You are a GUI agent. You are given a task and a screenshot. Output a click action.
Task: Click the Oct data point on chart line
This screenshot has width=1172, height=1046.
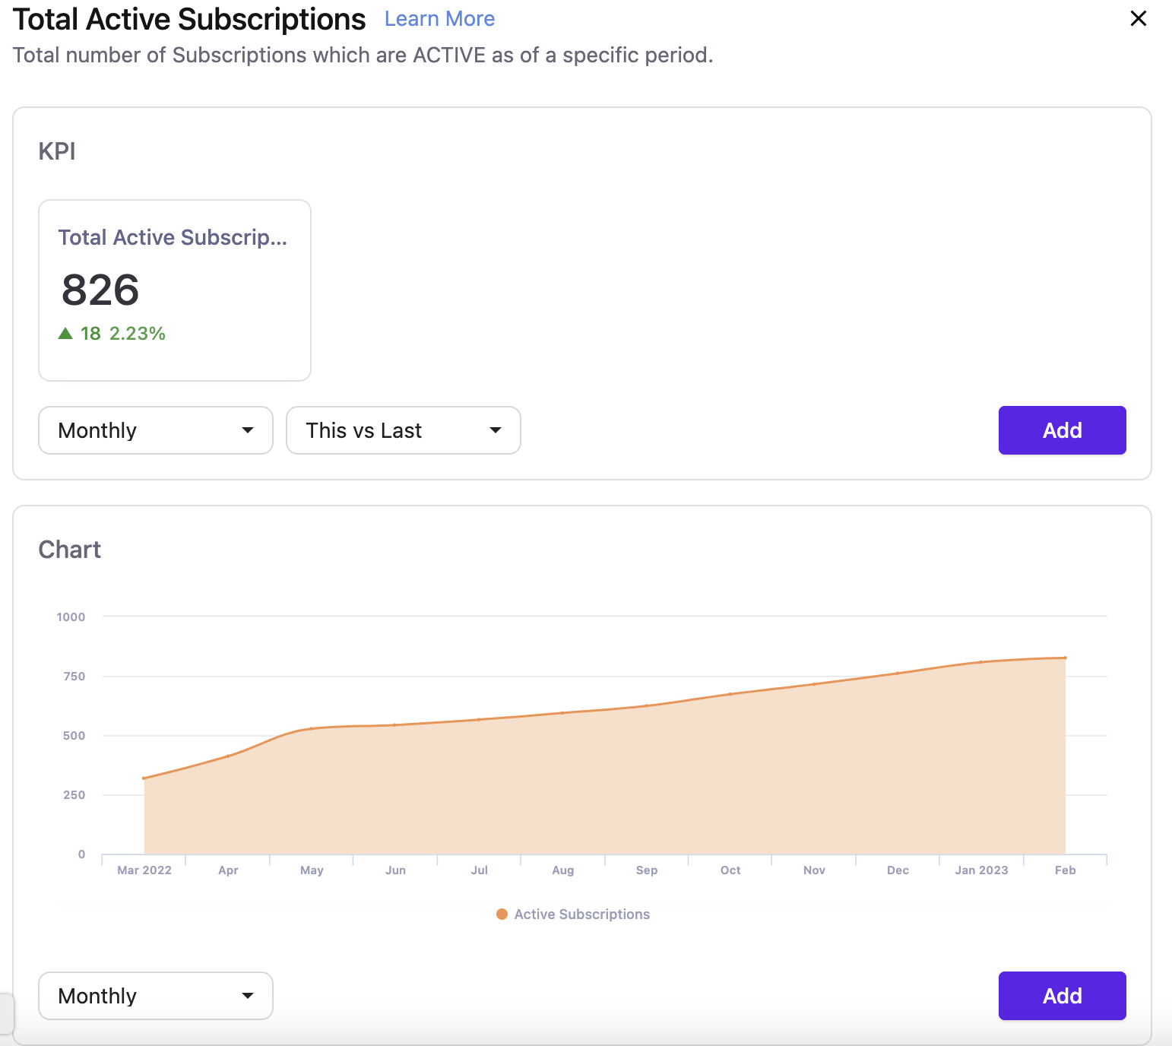point(730,693)
